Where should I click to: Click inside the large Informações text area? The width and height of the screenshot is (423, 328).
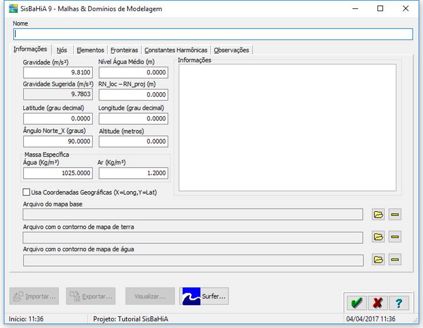(288, 128)
